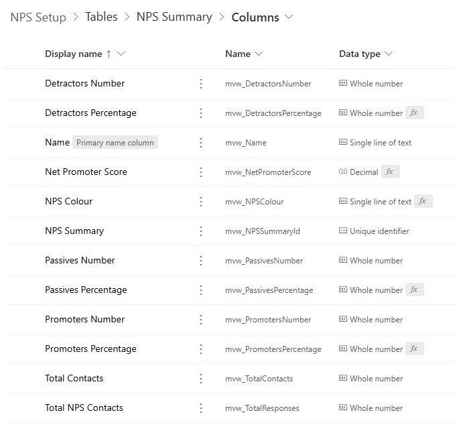Screen dimensions: 455x435
Task: Open the three-dot menu beside Net Promoter Score
Action: pos(200,172)
